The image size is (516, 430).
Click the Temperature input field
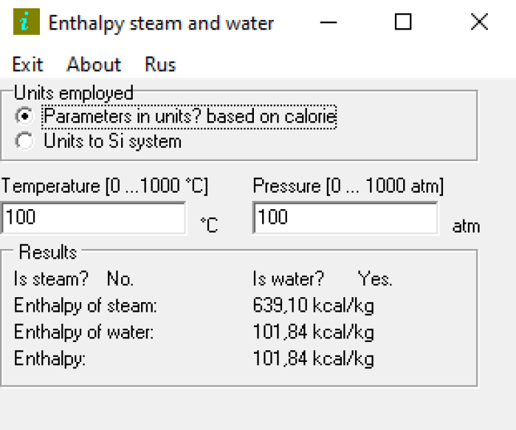tap(94, 218)
